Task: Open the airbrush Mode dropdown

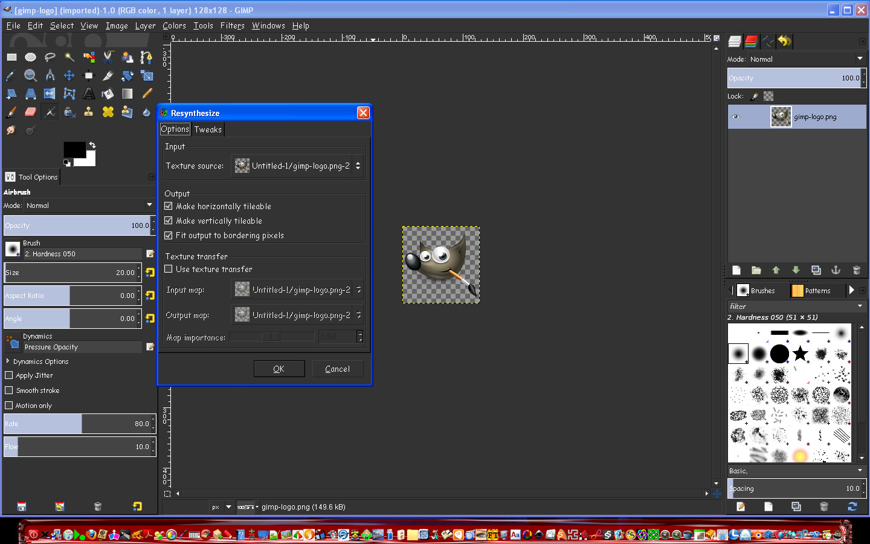Action: point(89,206)
